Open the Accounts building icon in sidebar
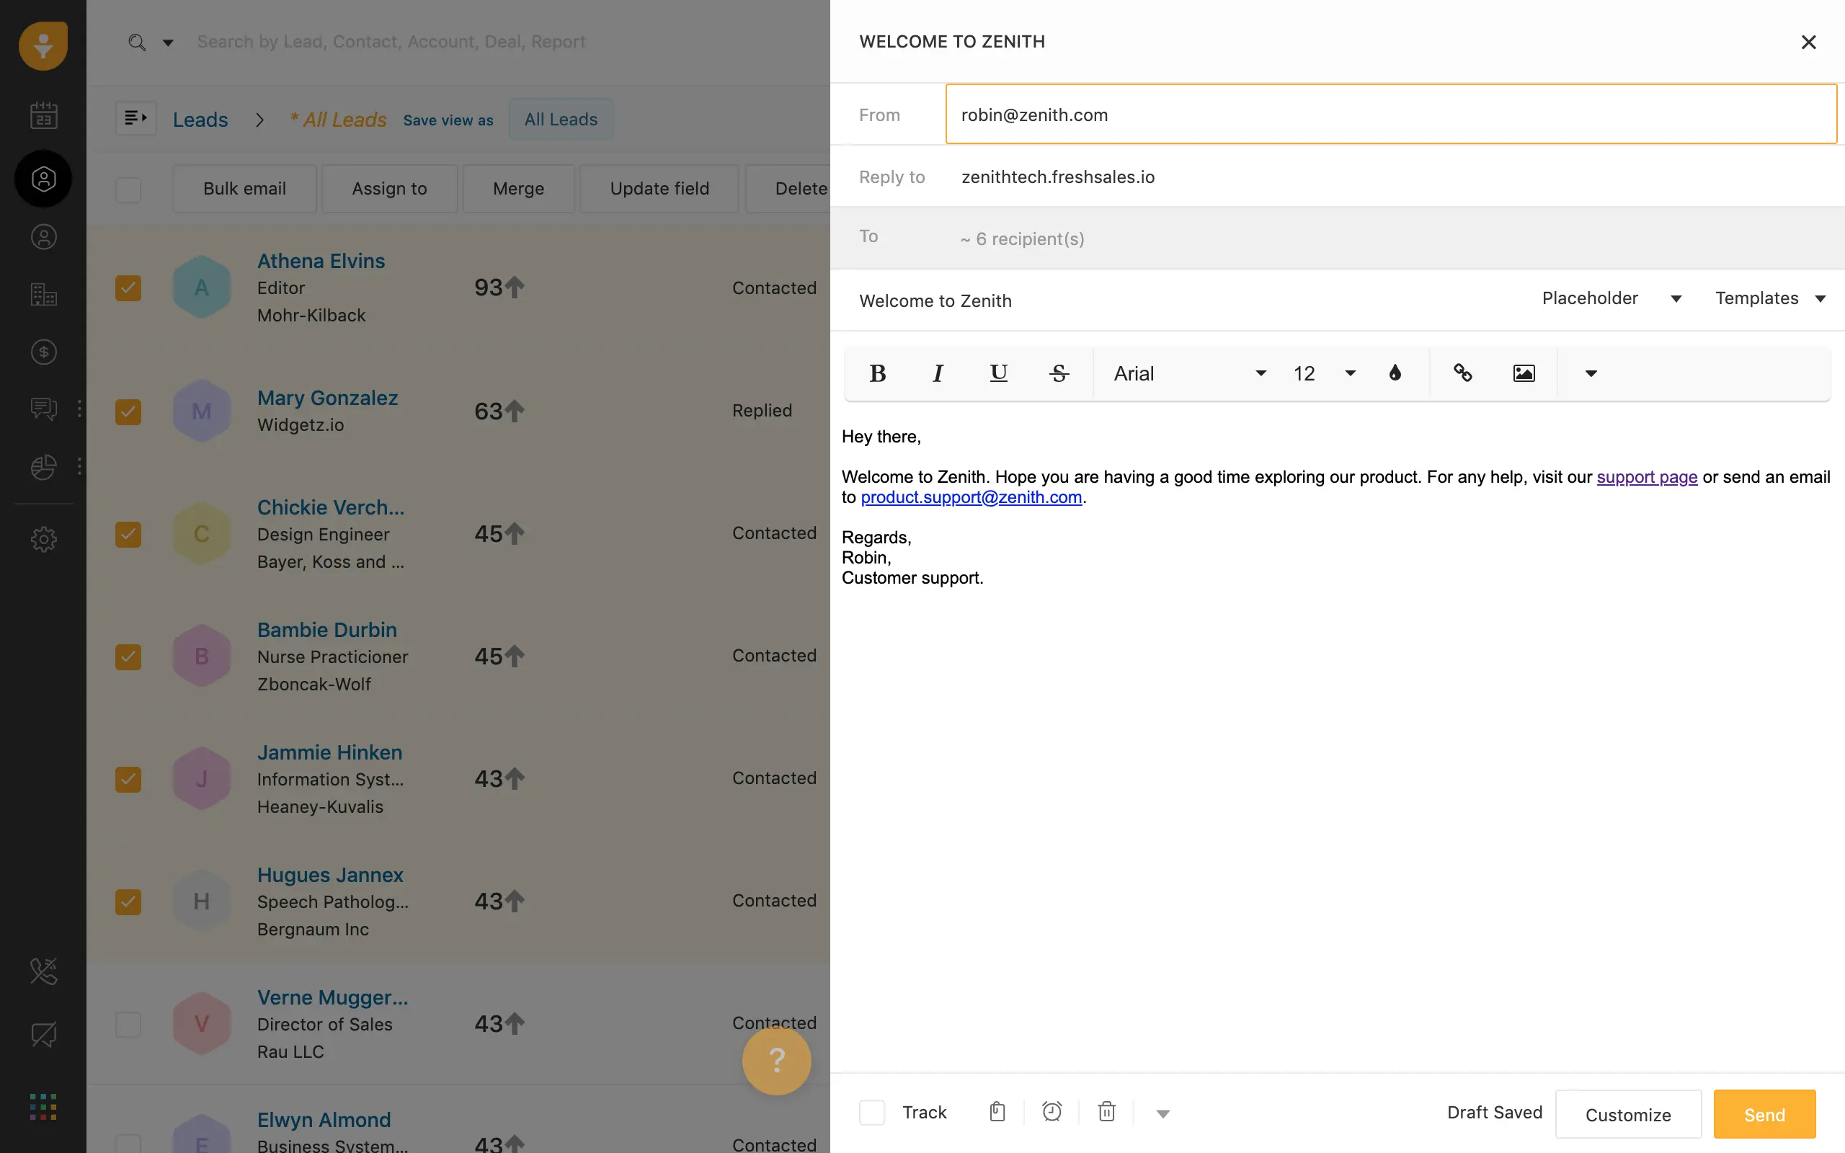This screenshot has height=1153, width=1845. pos(43,294)
